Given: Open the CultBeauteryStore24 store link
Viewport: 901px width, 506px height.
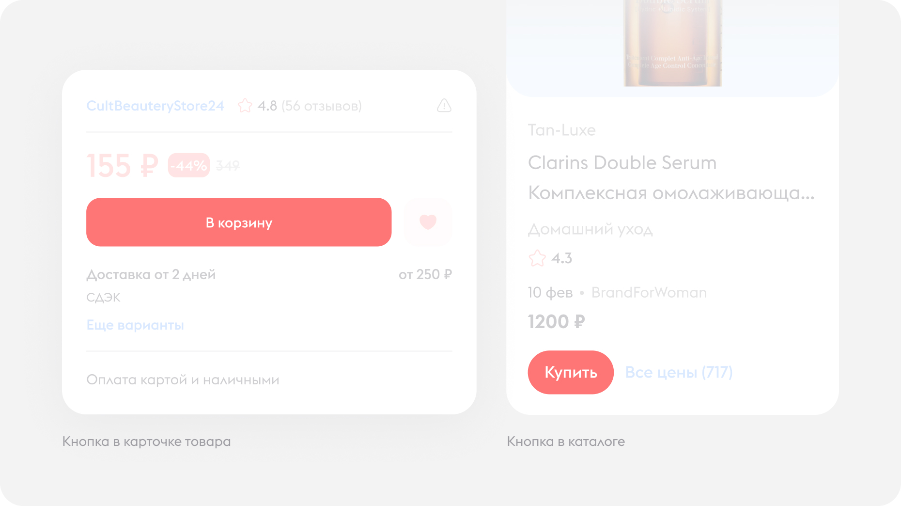Looking at the screenshot, I should [155, 106].
